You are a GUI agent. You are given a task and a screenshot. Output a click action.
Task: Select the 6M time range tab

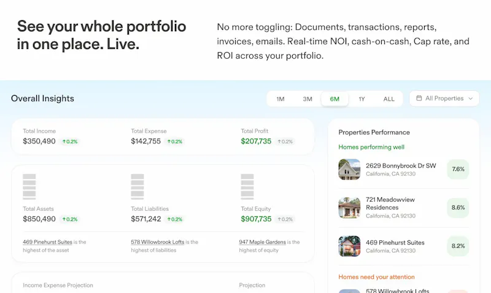[334, 99]
